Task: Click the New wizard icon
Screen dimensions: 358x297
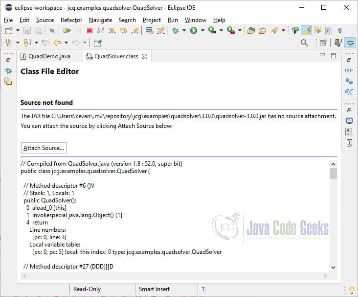Action: (x=9, y=30)
